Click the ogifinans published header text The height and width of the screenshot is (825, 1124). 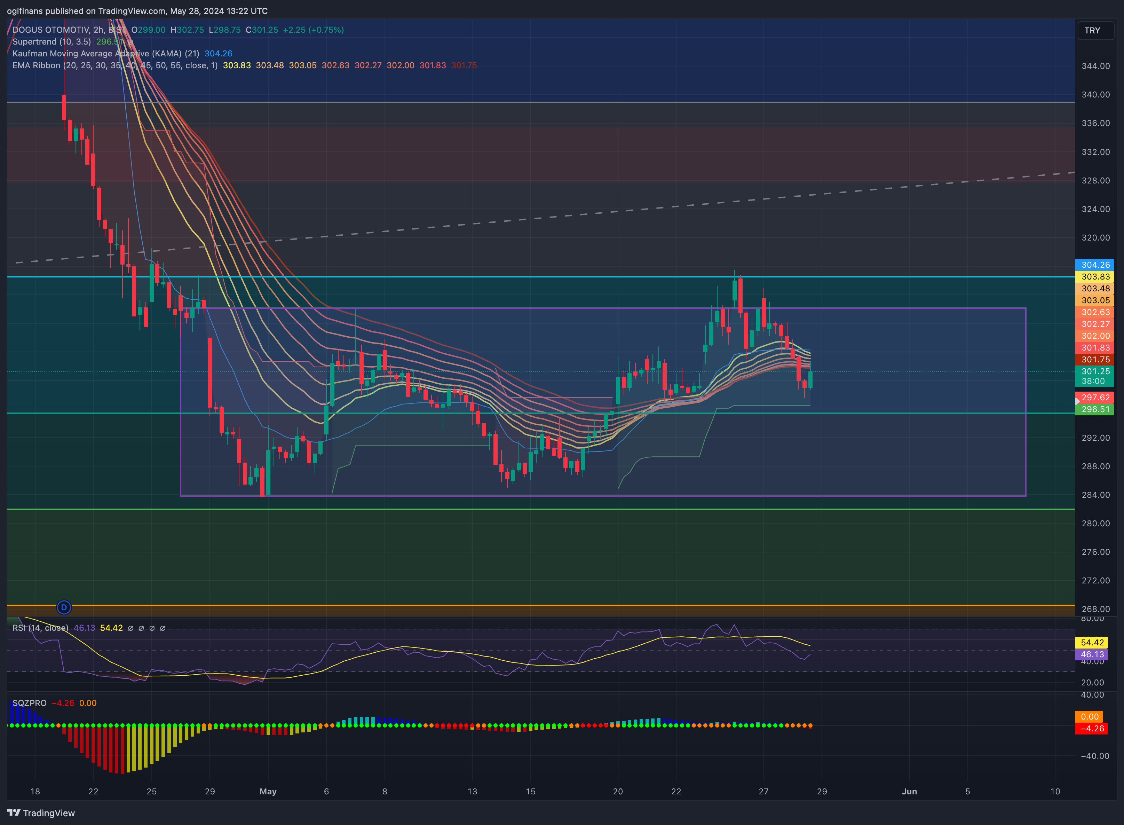pos(137,11)
